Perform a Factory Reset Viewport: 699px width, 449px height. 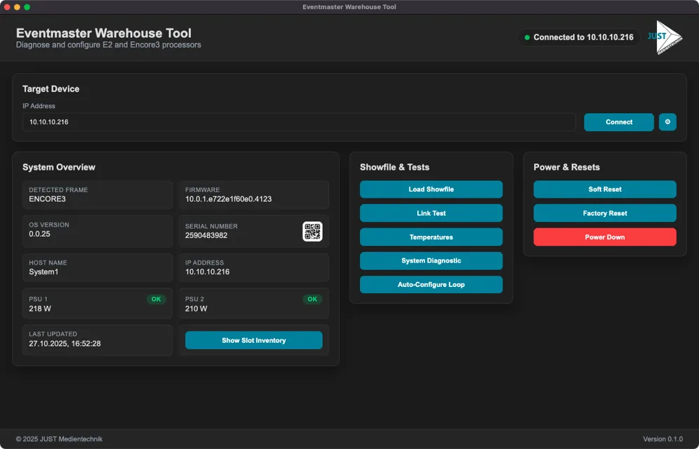[605, 213]
